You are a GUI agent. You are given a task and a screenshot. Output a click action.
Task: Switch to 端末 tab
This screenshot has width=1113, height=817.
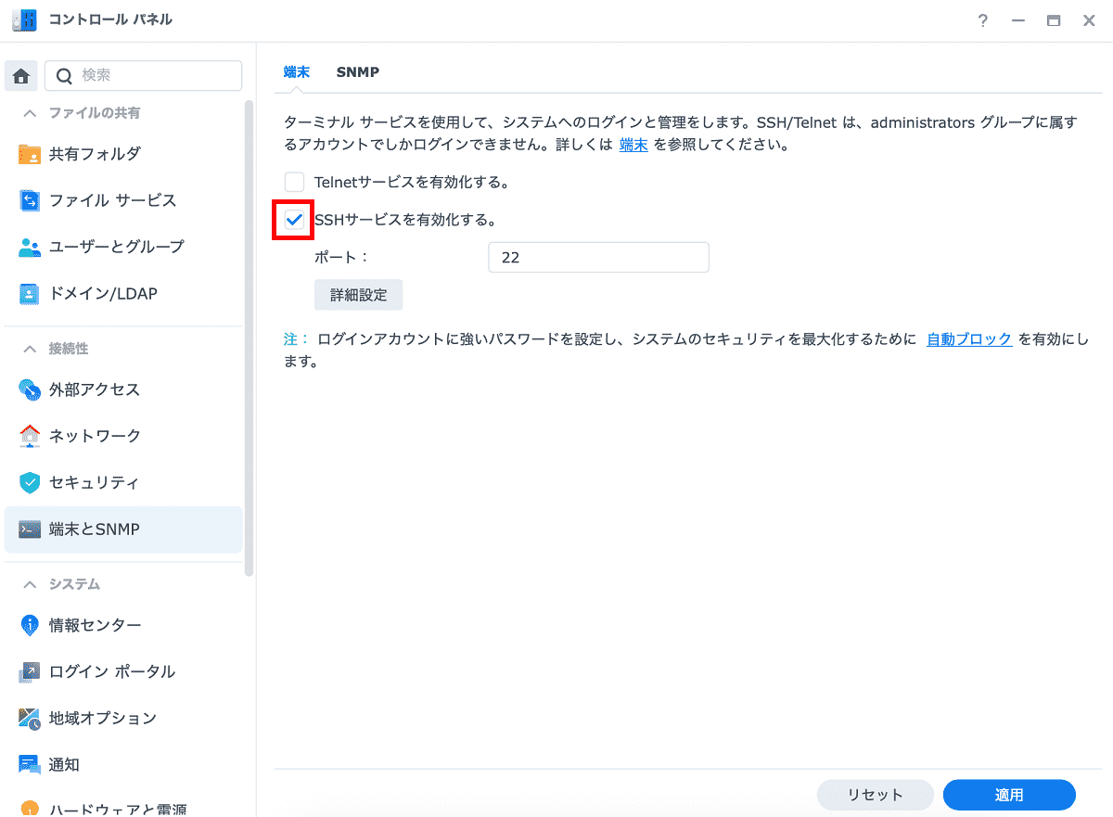pyautogui.click(x=297, y=71)
